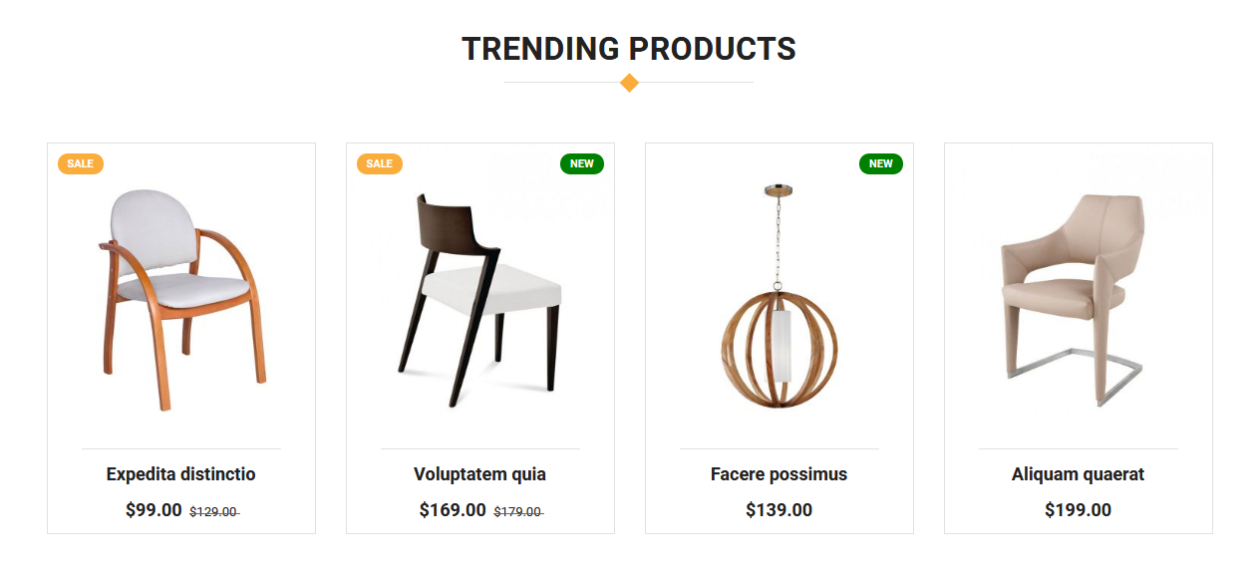Screen dimensions: 1250x575
Task: Click the NEW badge on Facere possimus
Action: tap(881, 163)
